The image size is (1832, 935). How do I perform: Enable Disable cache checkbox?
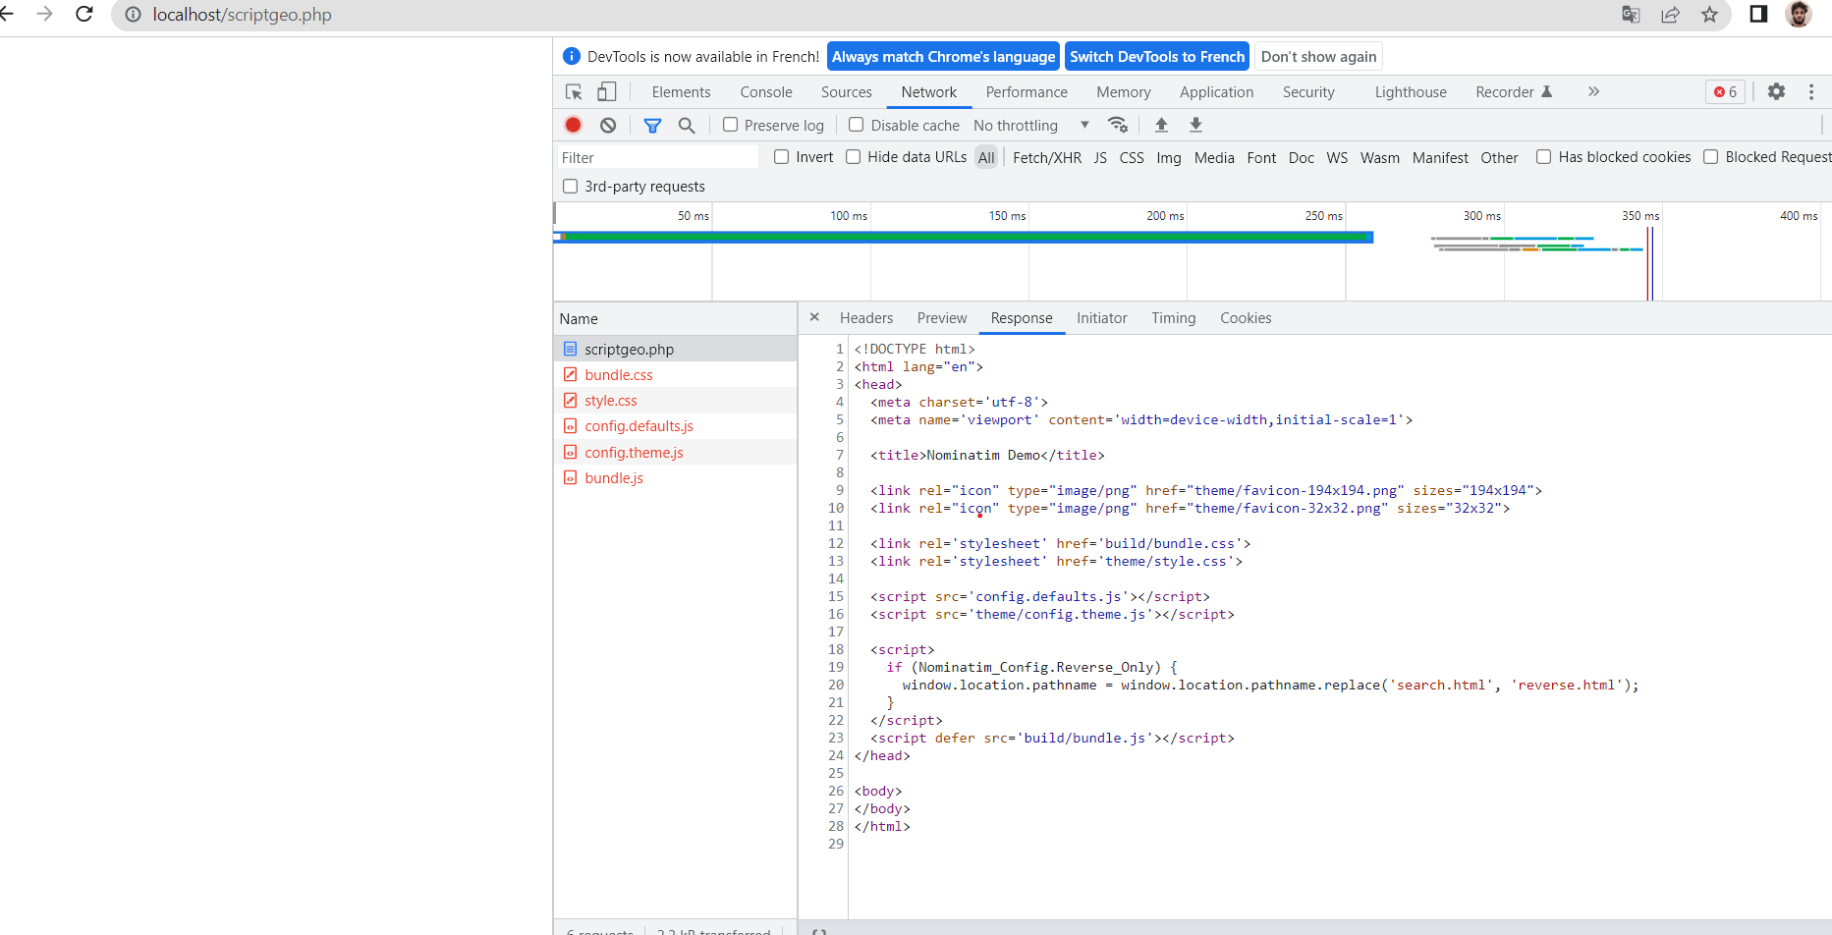coord(856,125)
